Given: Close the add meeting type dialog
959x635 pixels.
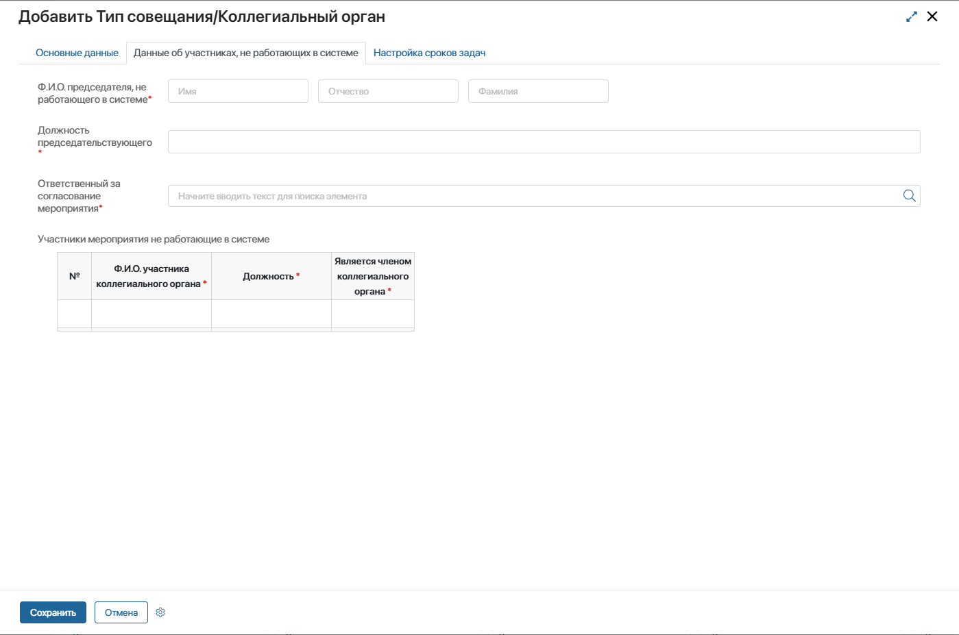Looking at the screenshot, I should (x=932, y=16).
